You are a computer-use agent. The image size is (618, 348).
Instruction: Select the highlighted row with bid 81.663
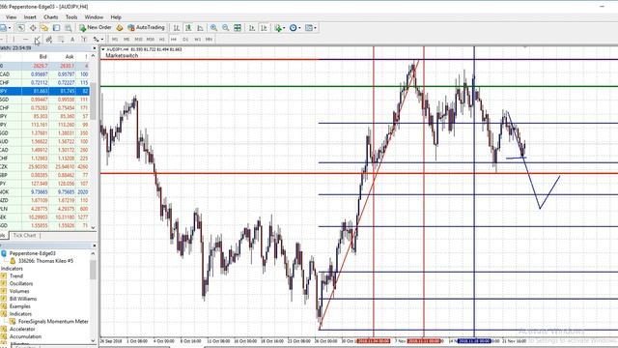pyautogui.click(x=45, y=91)
